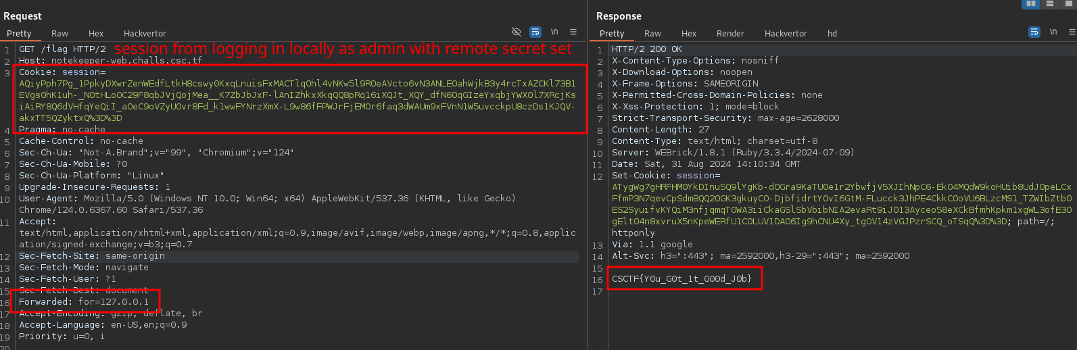Click the X-Content-Type-Options: nosniff header
This screenshot has height=350, width=1077.
(x=695, y=61)
